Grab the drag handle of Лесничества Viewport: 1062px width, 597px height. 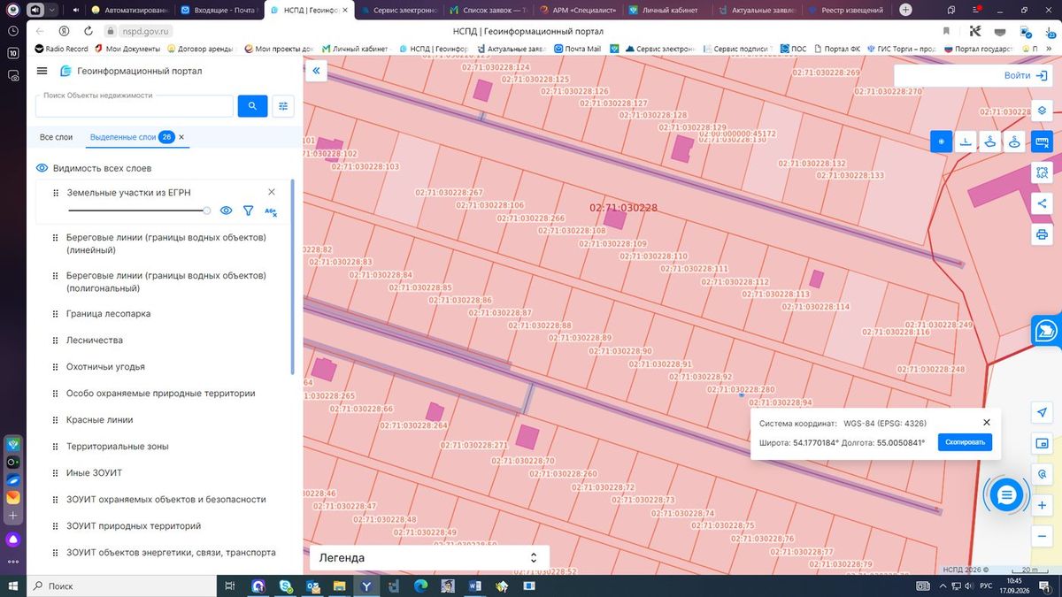click(x=56, y=341)
